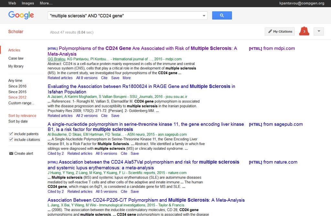The image size is (331, 216).
Task: Click the 'About 47 results' count text
Action: [x=63, y=32]
